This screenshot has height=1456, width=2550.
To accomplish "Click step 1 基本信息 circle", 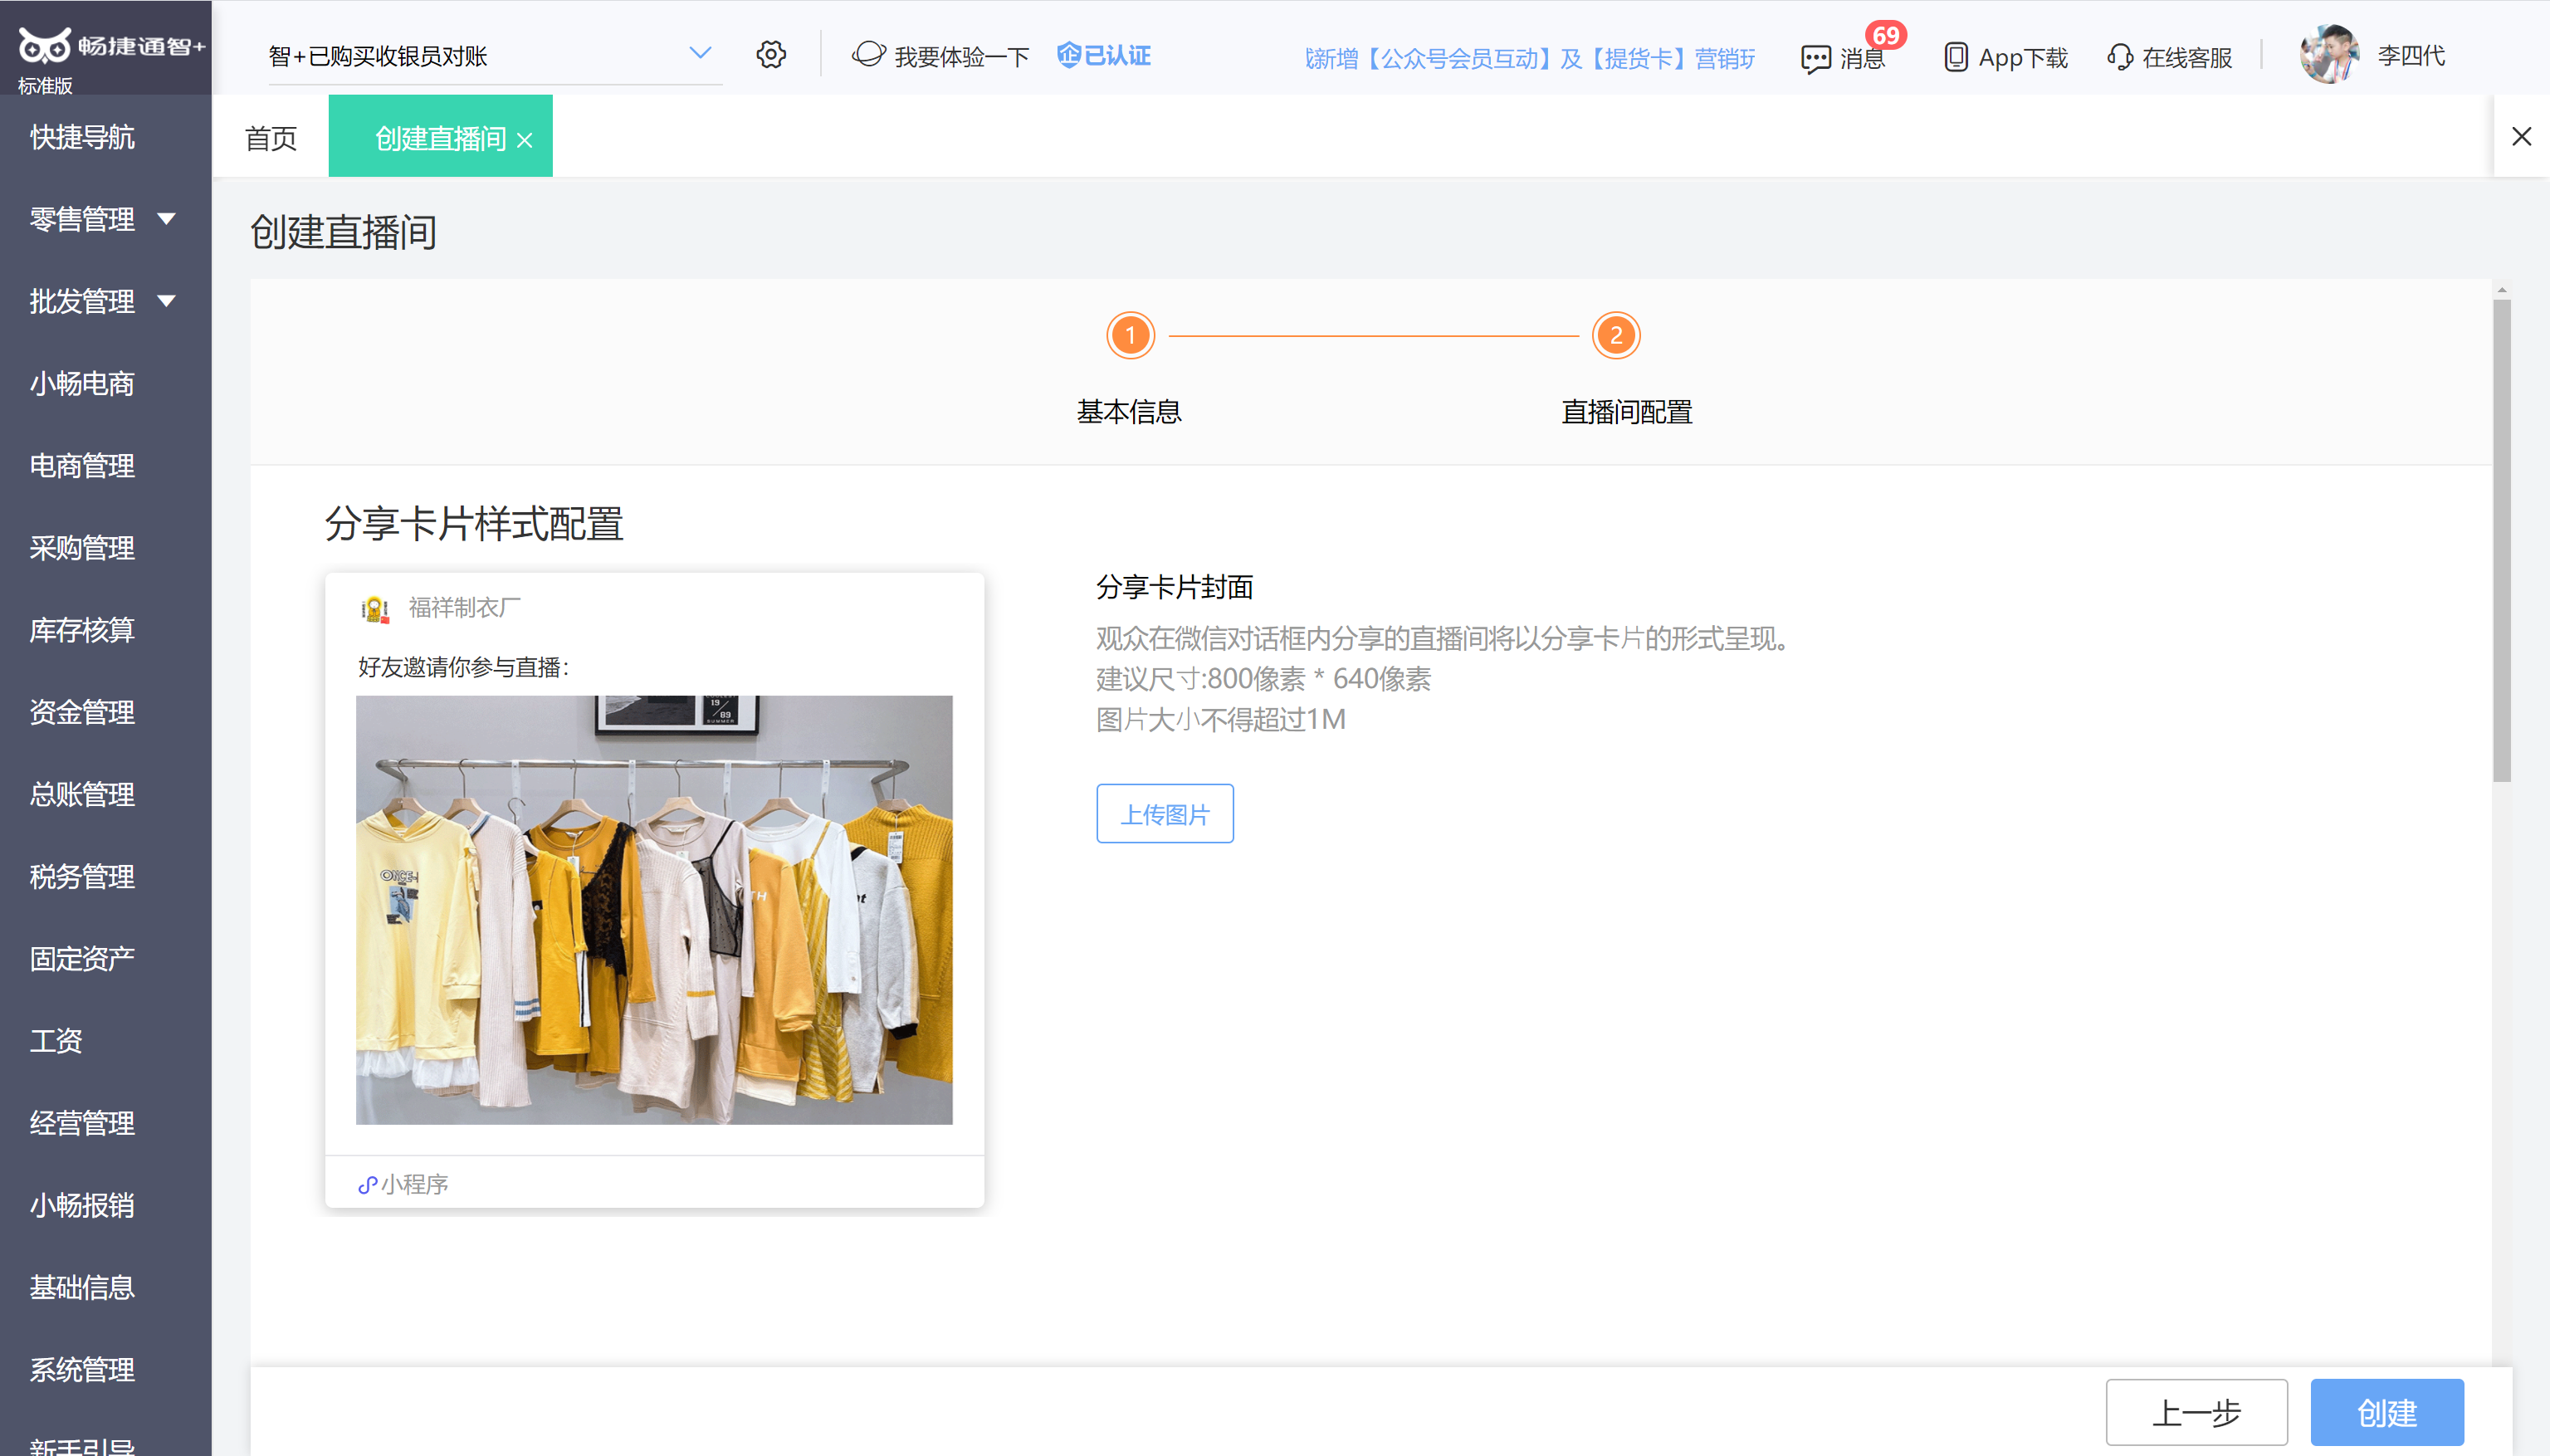I will click(x=1130, y=336).
